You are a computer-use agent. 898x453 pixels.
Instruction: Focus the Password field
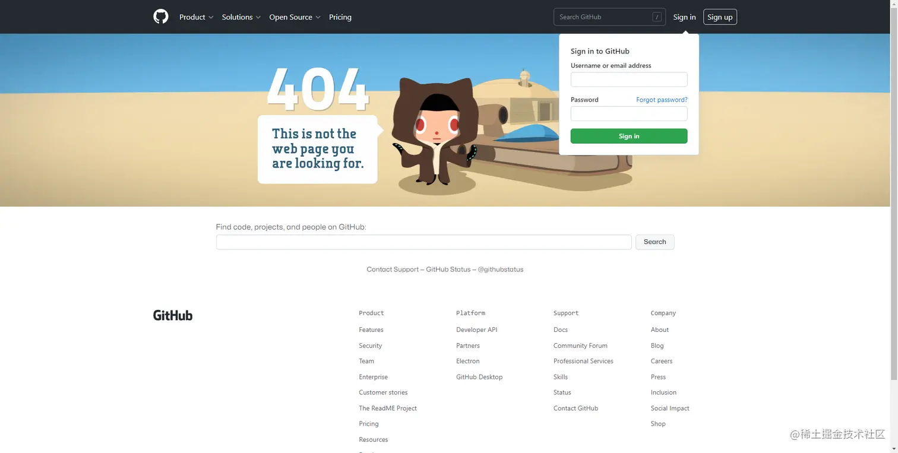(629, 113)
